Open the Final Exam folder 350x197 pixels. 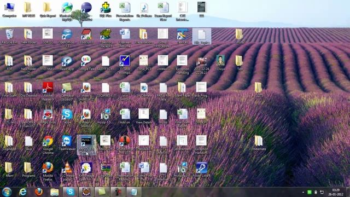coord(9,90)
